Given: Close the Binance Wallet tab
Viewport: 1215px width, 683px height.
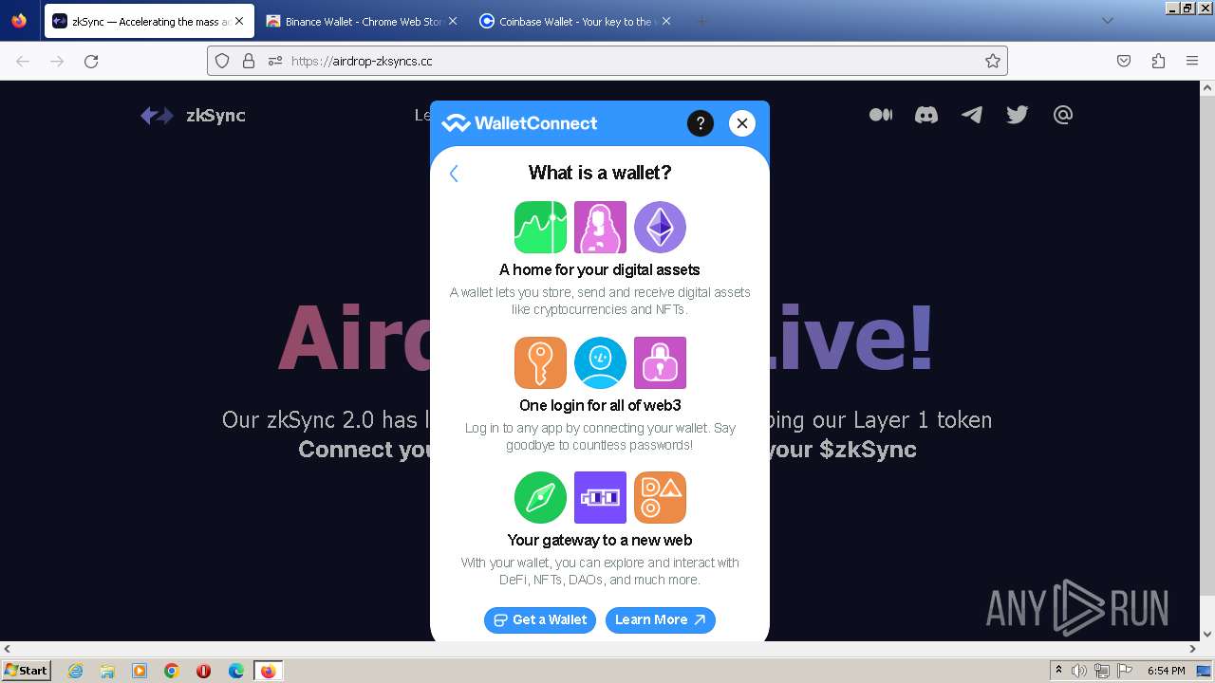Looking at the screenshot, I should tap(452, 21).
